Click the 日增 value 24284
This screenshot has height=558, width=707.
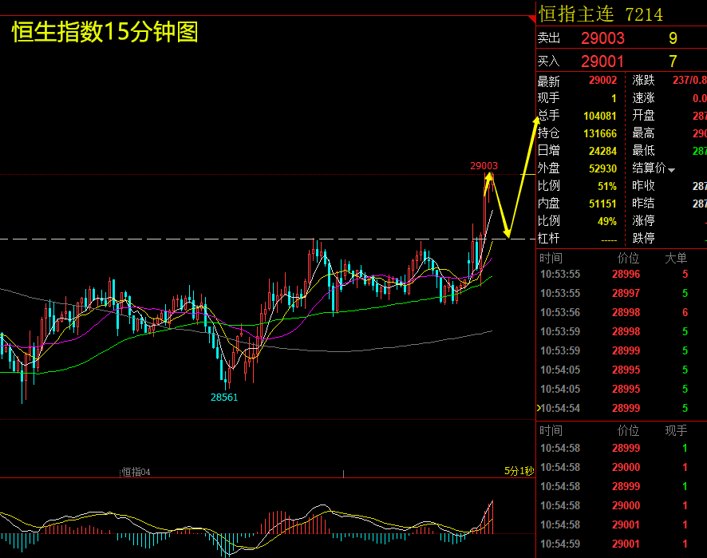click(602, 151)
